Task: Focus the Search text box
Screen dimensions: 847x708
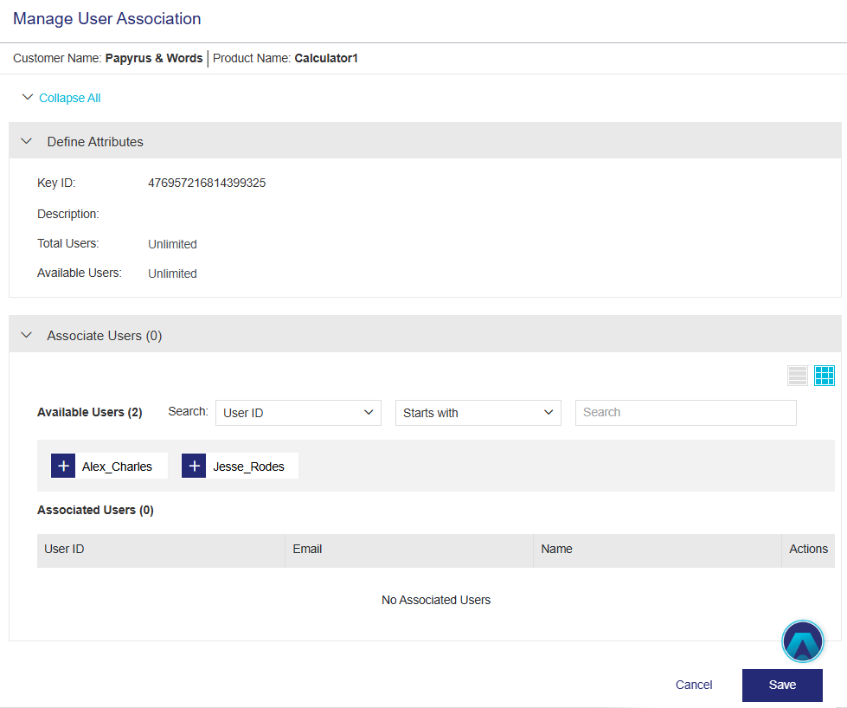Action: coord(685,413)
